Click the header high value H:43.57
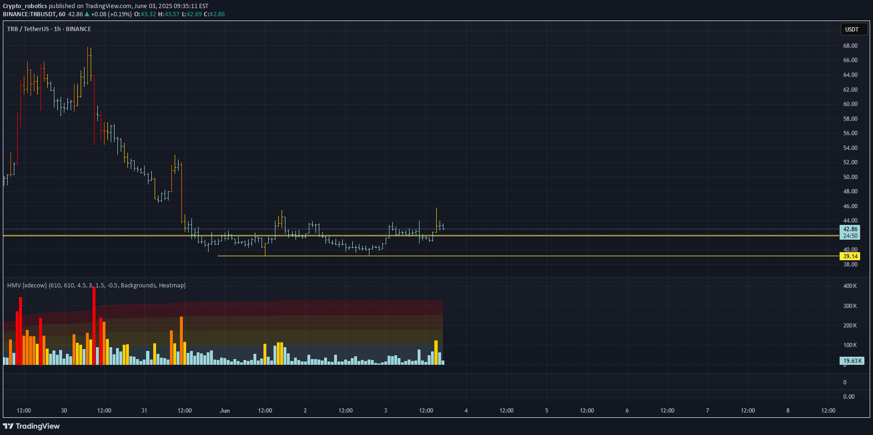 [x=169, y=14]
